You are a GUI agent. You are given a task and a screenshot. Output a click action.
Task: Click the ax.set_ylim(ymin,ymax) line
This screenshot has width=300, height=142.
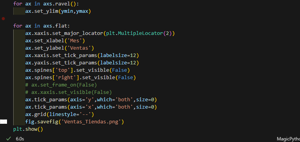[58, 12]
